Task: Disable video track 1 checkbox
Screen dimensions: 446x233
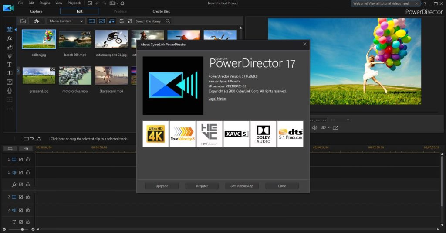Action: tap(21, 160)
